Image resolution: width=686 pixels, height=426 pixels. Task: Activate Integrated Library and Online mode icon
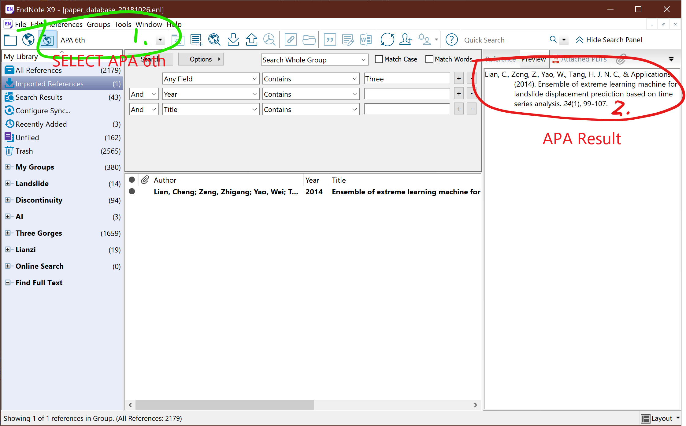coord(47,40)
